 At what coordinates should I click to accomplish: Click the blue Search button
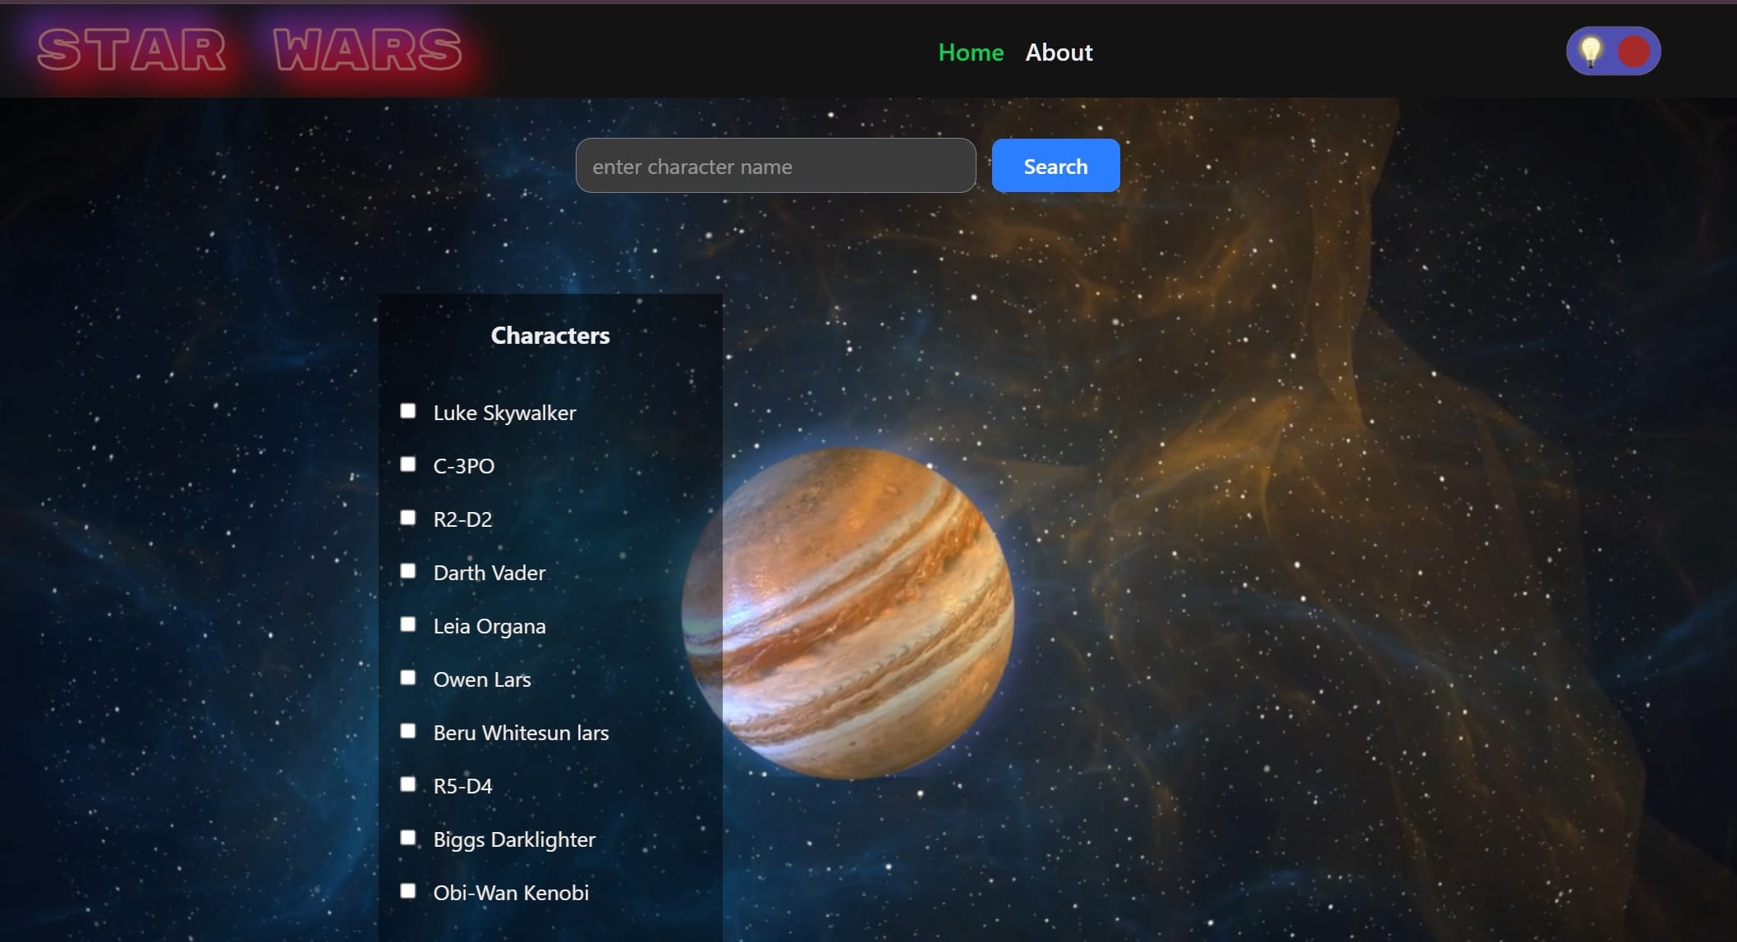click(1055, 166)
